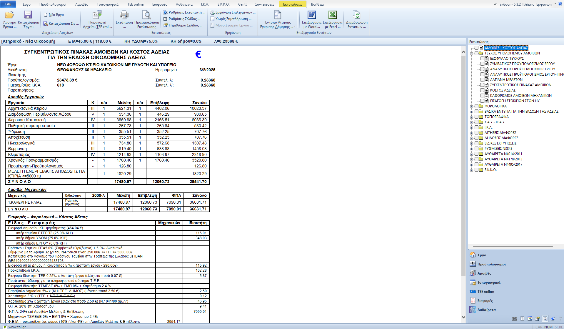Click the document scrollbar down arrow
Screen dimensions: 564x329
[463, 317]
